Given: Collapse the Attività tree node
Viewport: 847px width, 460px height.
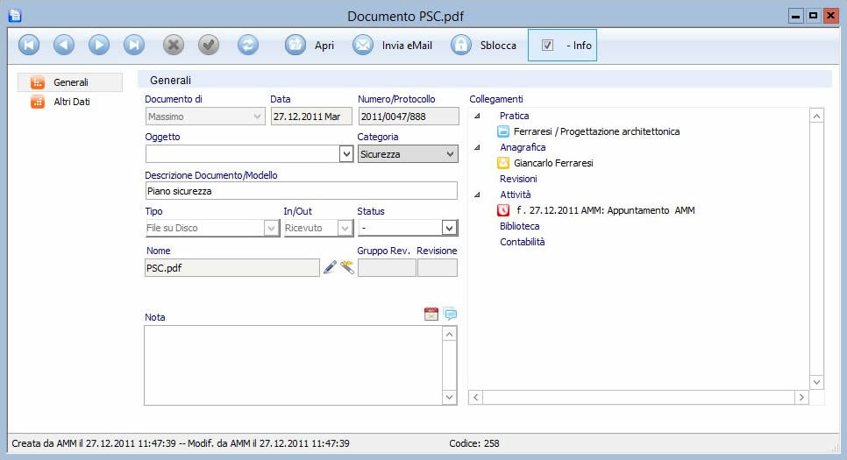Looking at the screenshot, I should click(478, 195).
